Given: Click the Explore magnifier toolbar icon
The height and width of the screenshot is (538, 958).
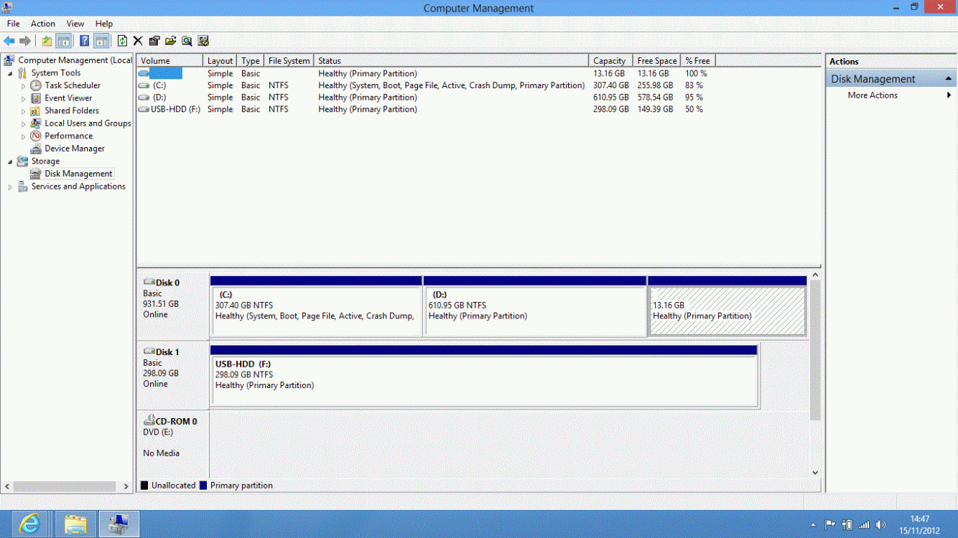Looking at the screenshot, I should (187, 41).
